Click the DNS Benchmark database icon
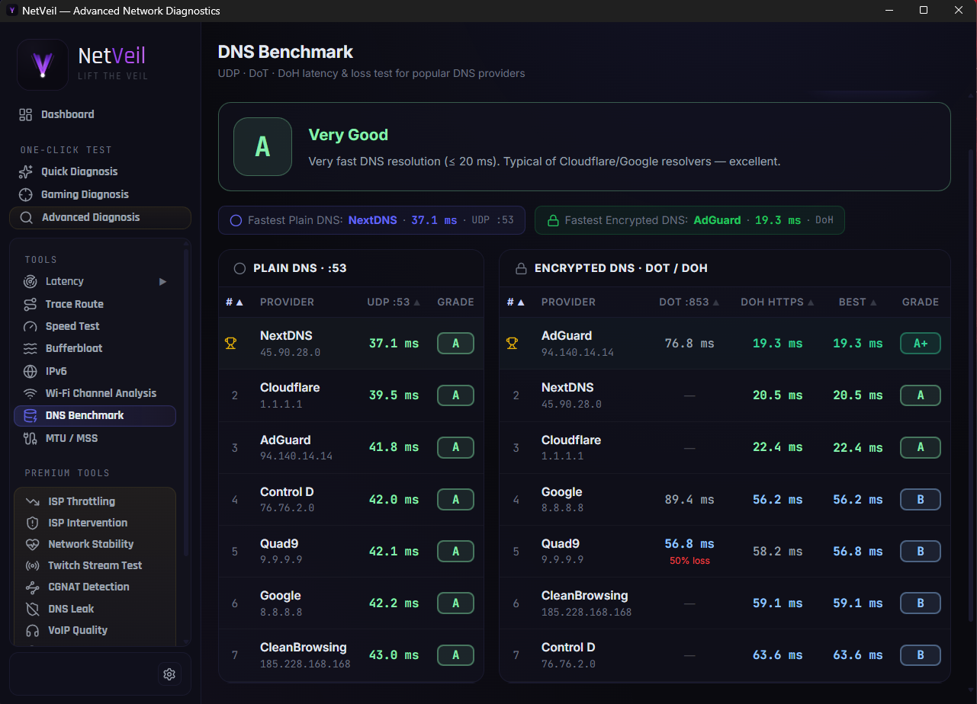This screenshot has height=704, width=977. pyautogui.click(x=30, y=415)
